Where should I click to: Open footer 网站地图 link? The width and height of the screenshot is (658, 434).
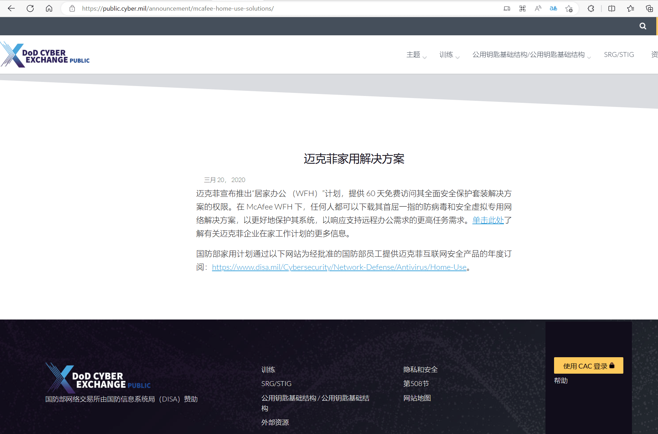point(417,398)
